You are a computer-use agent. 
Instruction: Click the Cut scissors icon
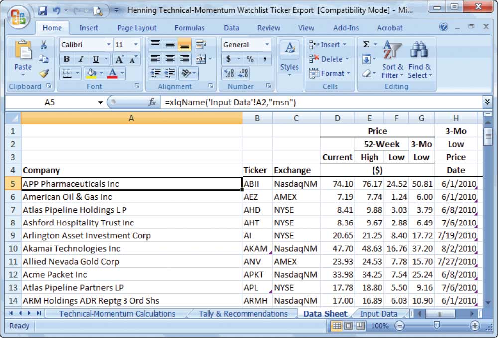pos(44,45)
